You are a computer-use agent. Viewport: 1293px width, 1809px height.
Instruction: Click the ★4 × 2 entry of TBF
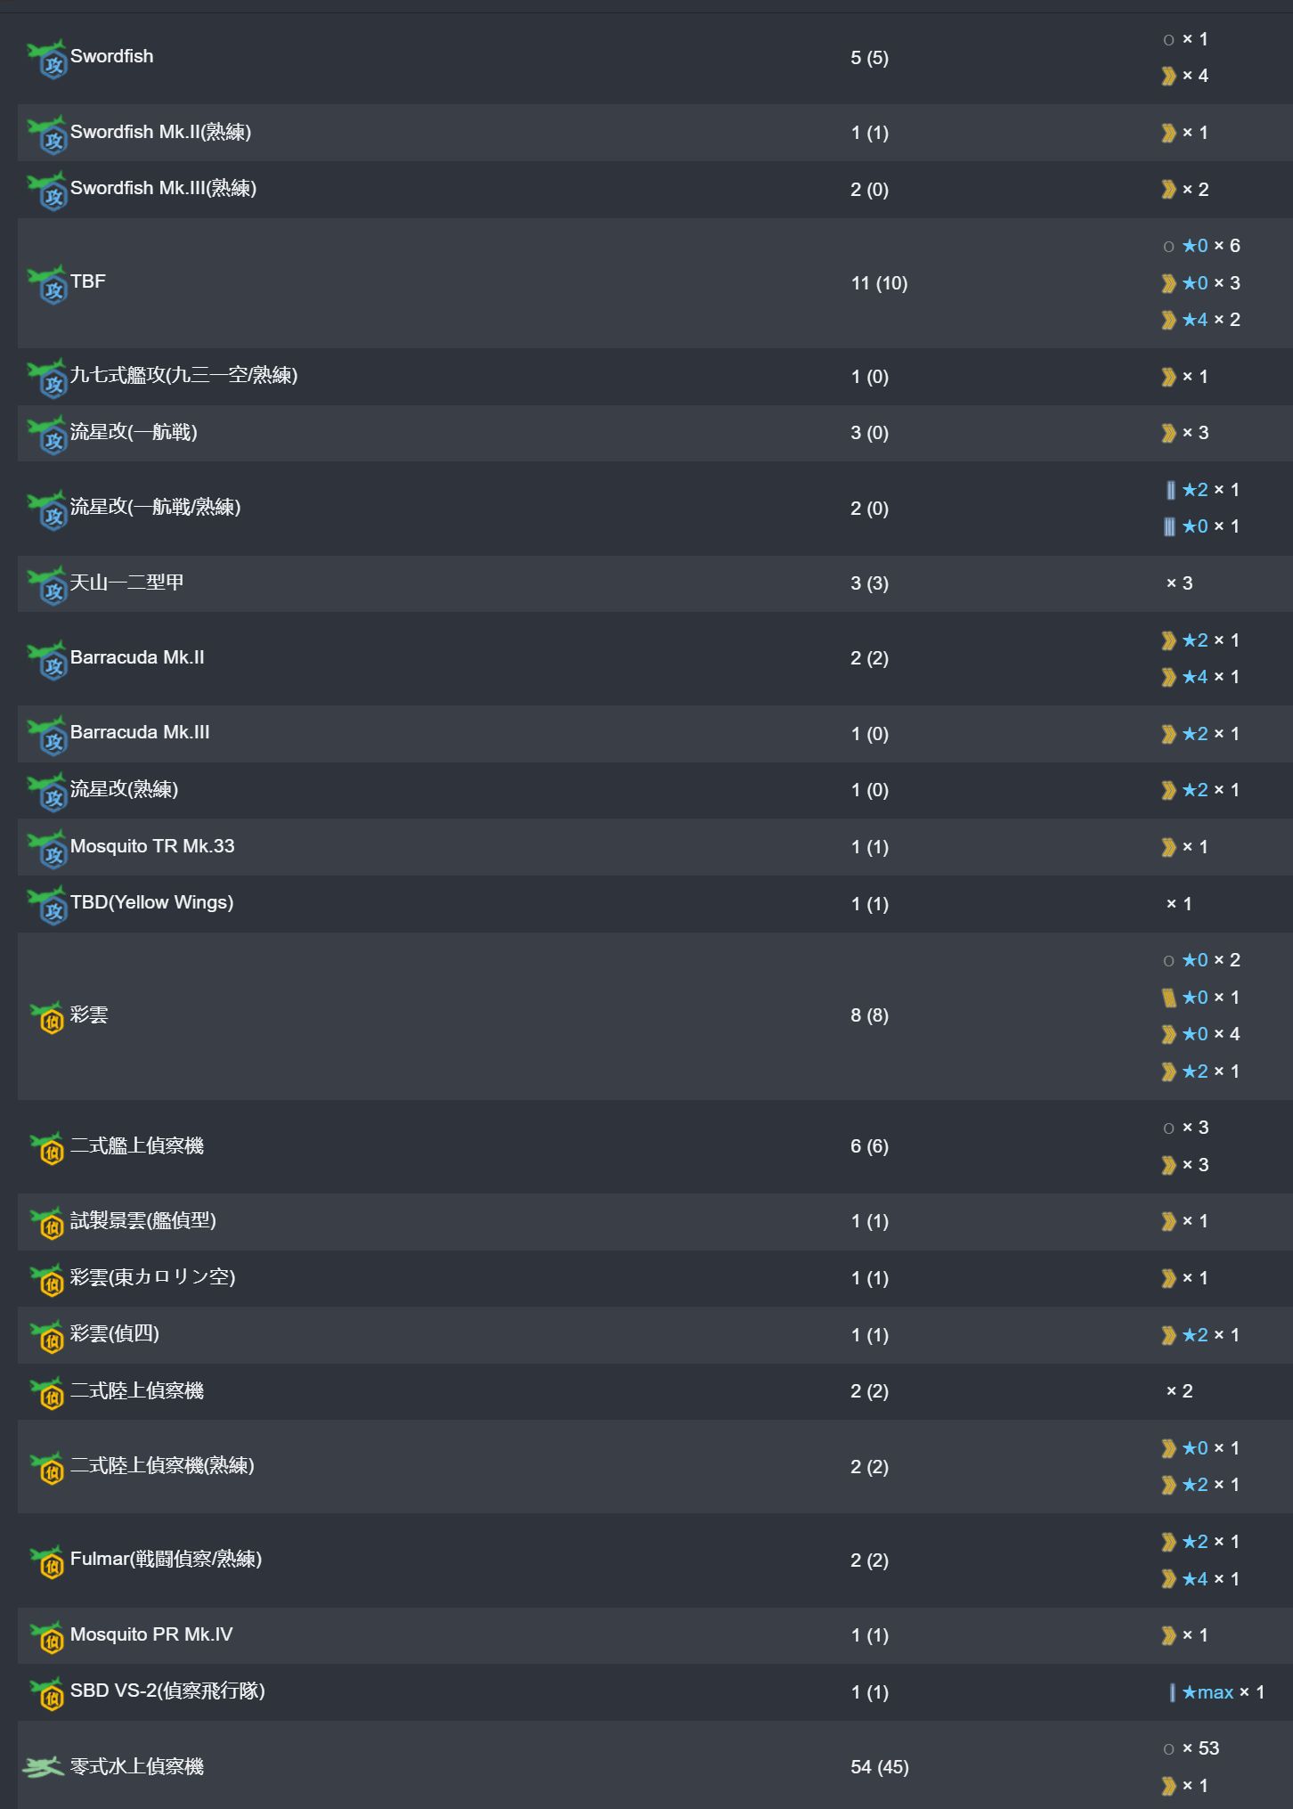click(1201, 320)
